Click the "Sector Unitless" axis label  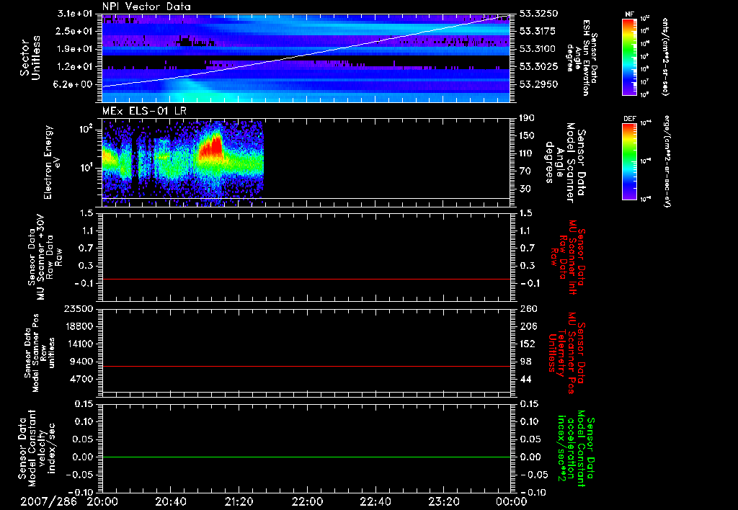click(30, 58)
